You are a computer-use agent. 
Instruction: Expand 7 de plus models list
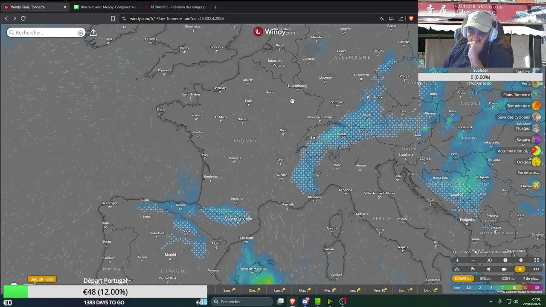tap(531, 278)
